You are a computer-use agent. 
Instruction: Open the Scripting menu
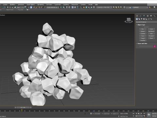66,5
